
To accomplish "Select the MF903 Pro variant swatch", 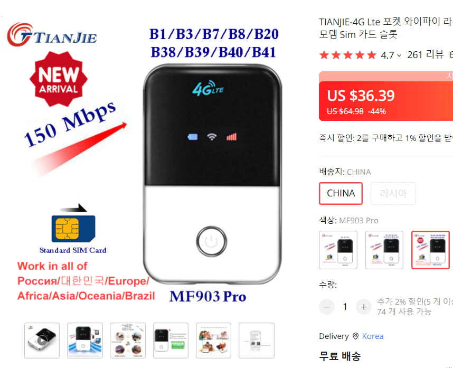I will point(430,250).
